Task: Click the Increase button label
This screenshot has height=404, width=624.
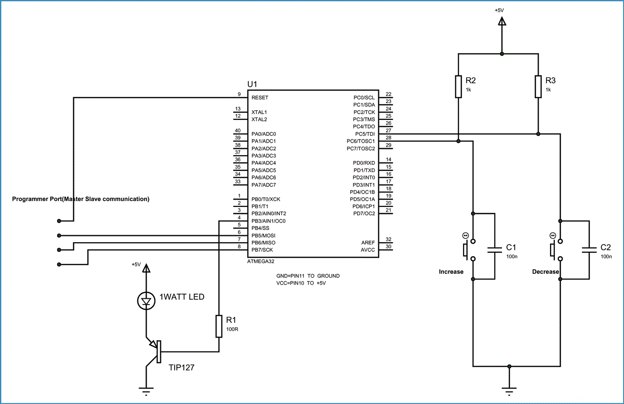Action: tap(451, 272)
